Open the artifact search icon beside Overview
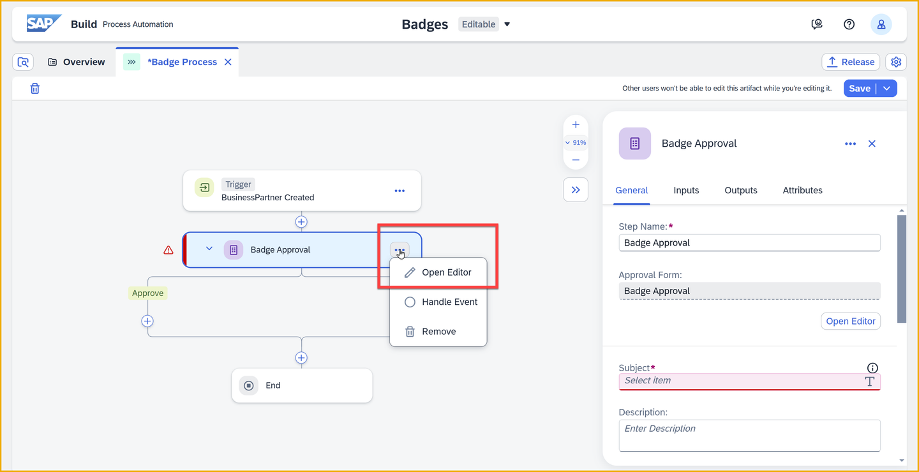Viewport: 919px width, 472px height. [x=23, y=62]
